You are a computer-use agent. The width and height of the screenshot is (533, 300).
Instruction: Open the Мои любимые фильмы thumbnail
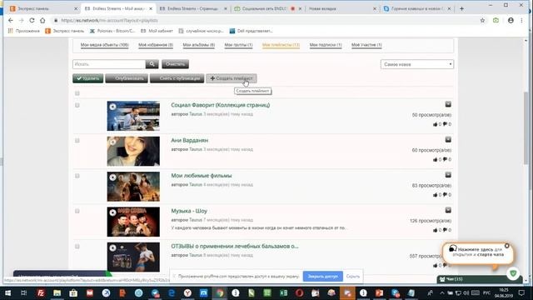tap(133, 187)
